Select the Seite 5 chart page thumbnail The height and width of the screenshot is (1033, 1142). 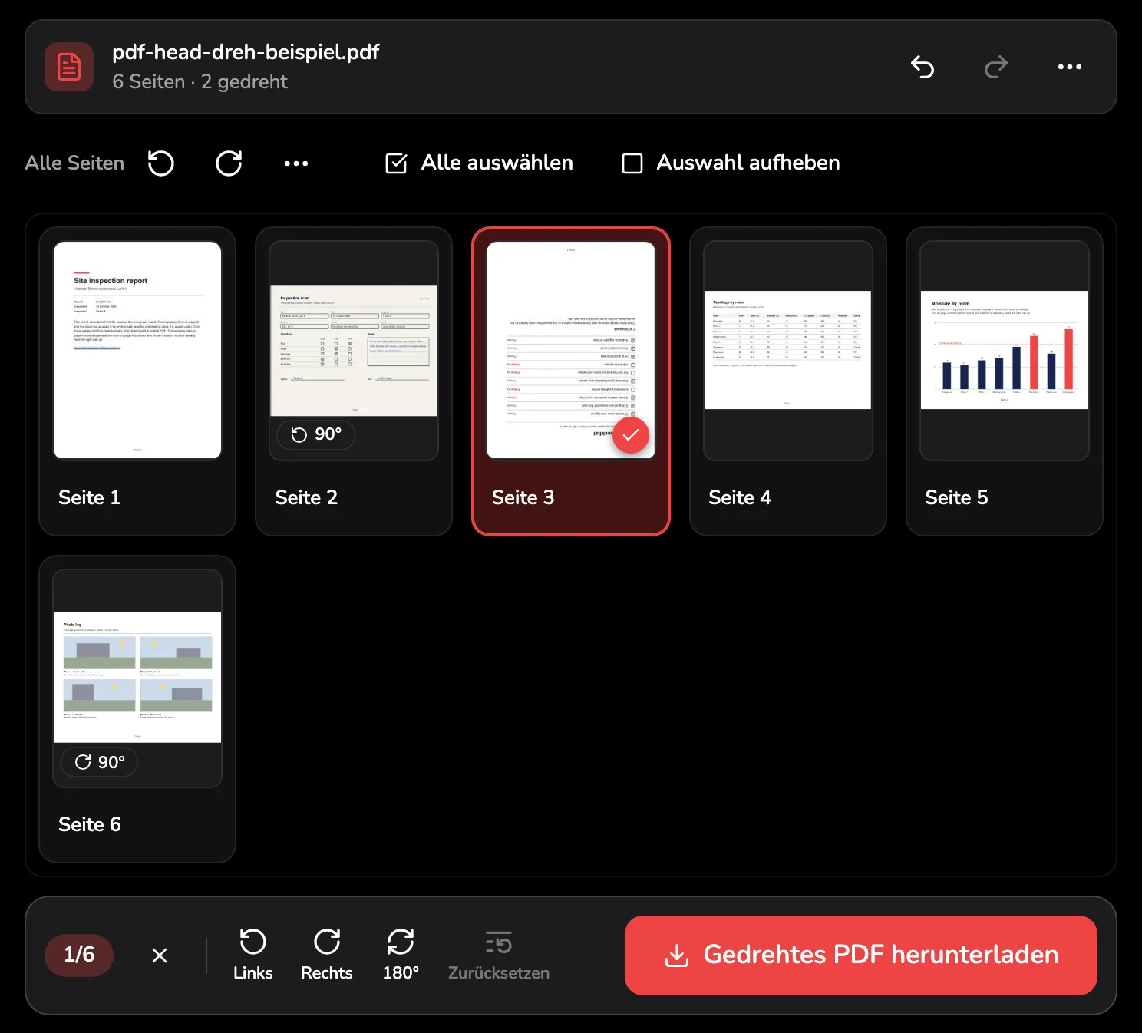[x=1005, y=350]
